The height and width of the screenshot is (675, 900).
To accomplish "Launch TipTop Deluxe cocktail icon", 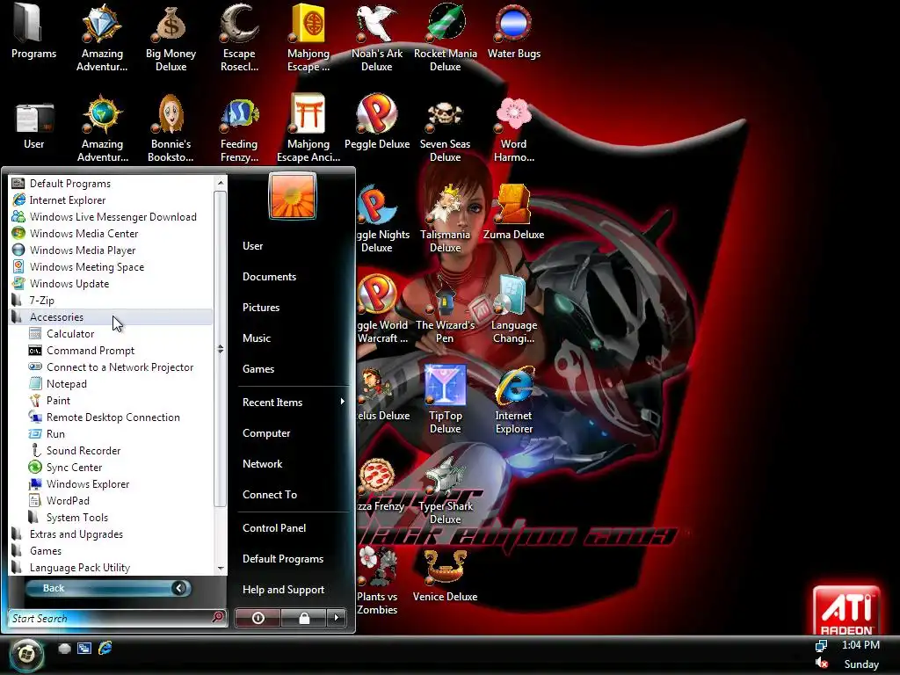I will [445, 400].
